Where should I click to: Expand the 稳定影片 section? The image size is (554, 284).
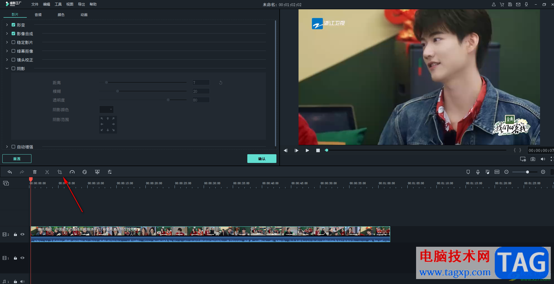[7, 42]
